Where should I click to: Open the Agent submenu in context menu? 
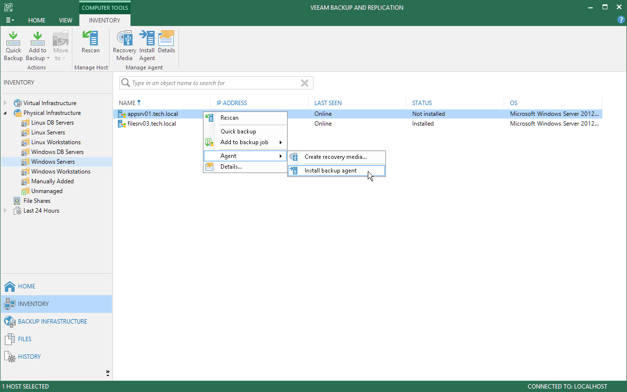tap(245, 156)
